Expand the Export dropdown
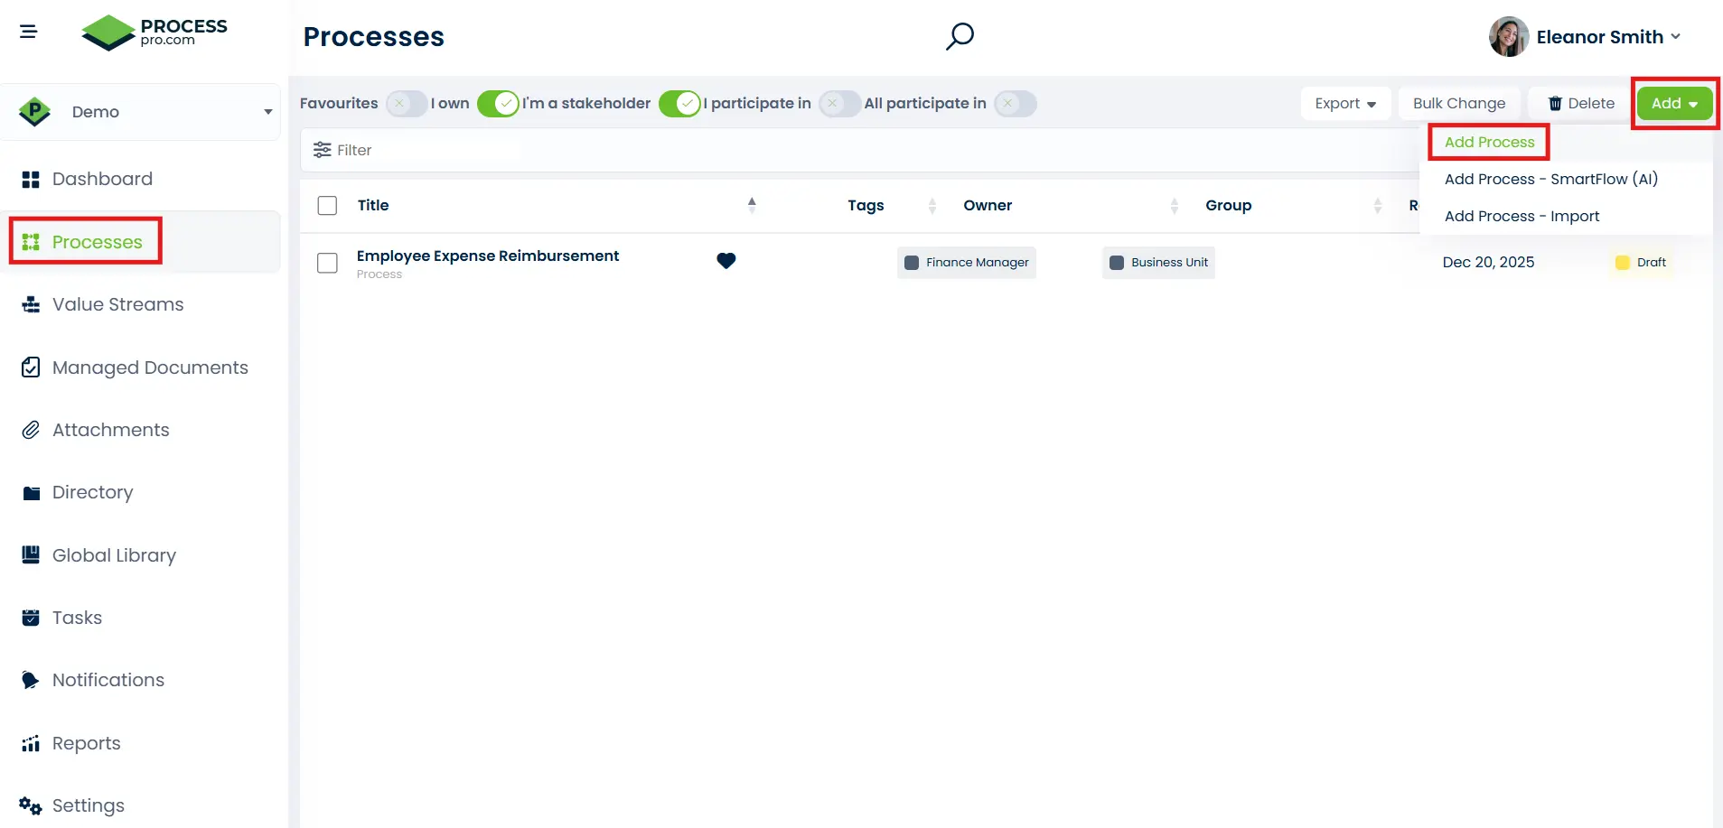This screenshot has height=828, width=1723. click(x=1344, y=103)
